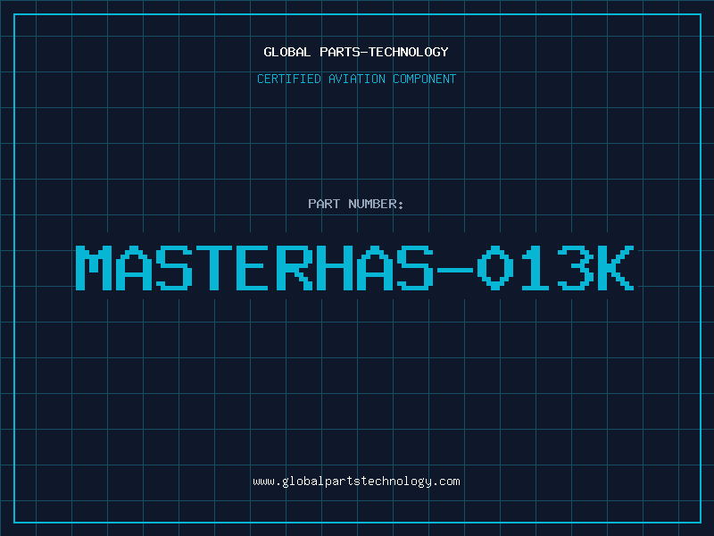This screenshot has height=536, width=714.
Task: Click the large letter K ending the part number
Action: point(616,268)
